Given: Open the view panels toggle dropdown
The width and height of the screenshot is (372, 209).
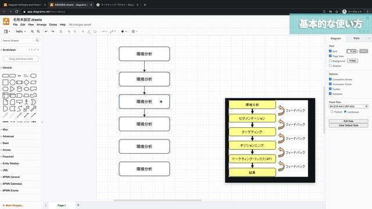Looking at the screenshot, I should [x=7, y=31].
